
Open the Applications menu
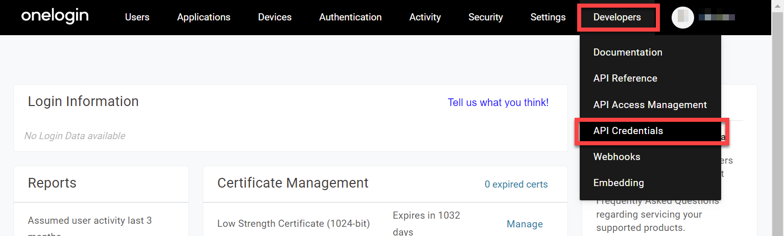pyautogui.click(x=203, y=17)
